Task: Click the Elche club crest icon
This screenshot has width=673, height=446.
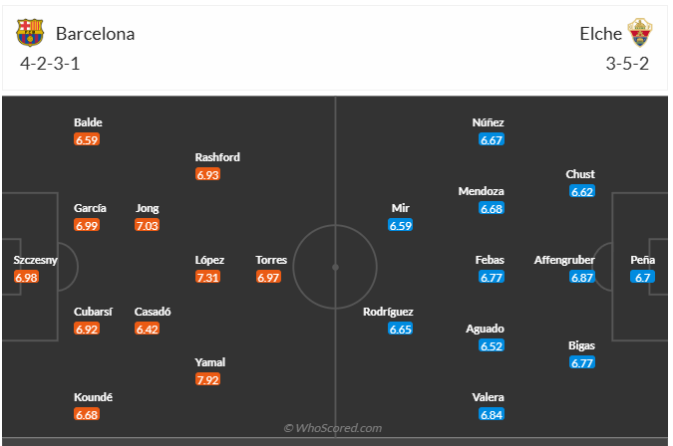Action: (641, 33)
